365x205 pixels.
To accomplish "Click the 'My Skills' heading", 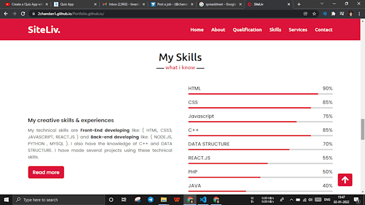I will point(180,57).
